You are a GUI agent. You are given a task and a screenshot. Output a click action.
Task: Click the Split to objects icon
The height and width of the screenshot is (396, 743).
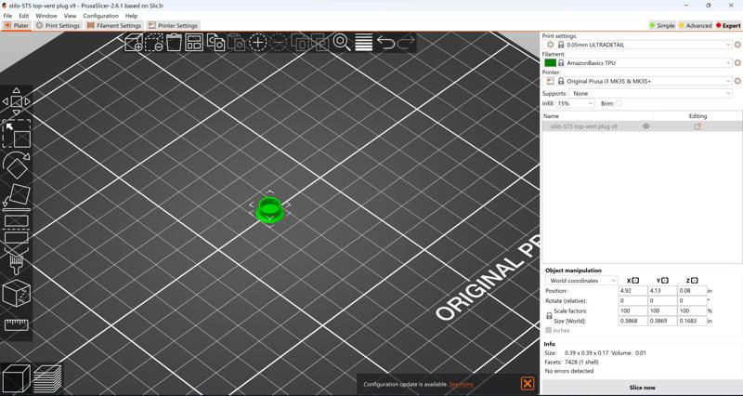(x=299, y=42)
